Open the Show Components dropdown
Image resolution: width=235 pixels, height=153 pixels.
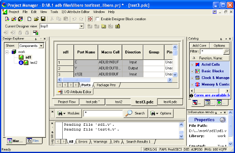(x=41, y=46)
